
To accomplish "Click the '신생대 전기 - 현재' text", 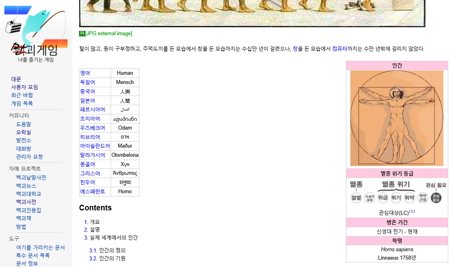I will point(397,232).
